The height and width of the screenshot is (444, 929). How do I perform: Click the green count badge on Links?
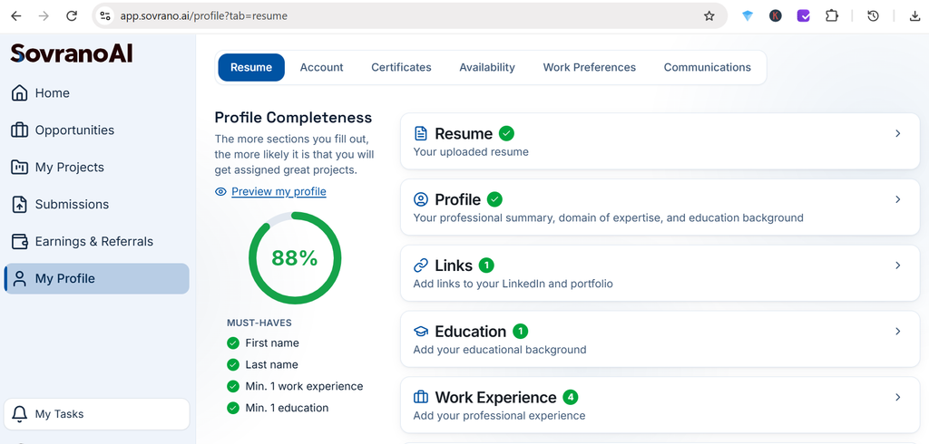click(x=486, y=265)
